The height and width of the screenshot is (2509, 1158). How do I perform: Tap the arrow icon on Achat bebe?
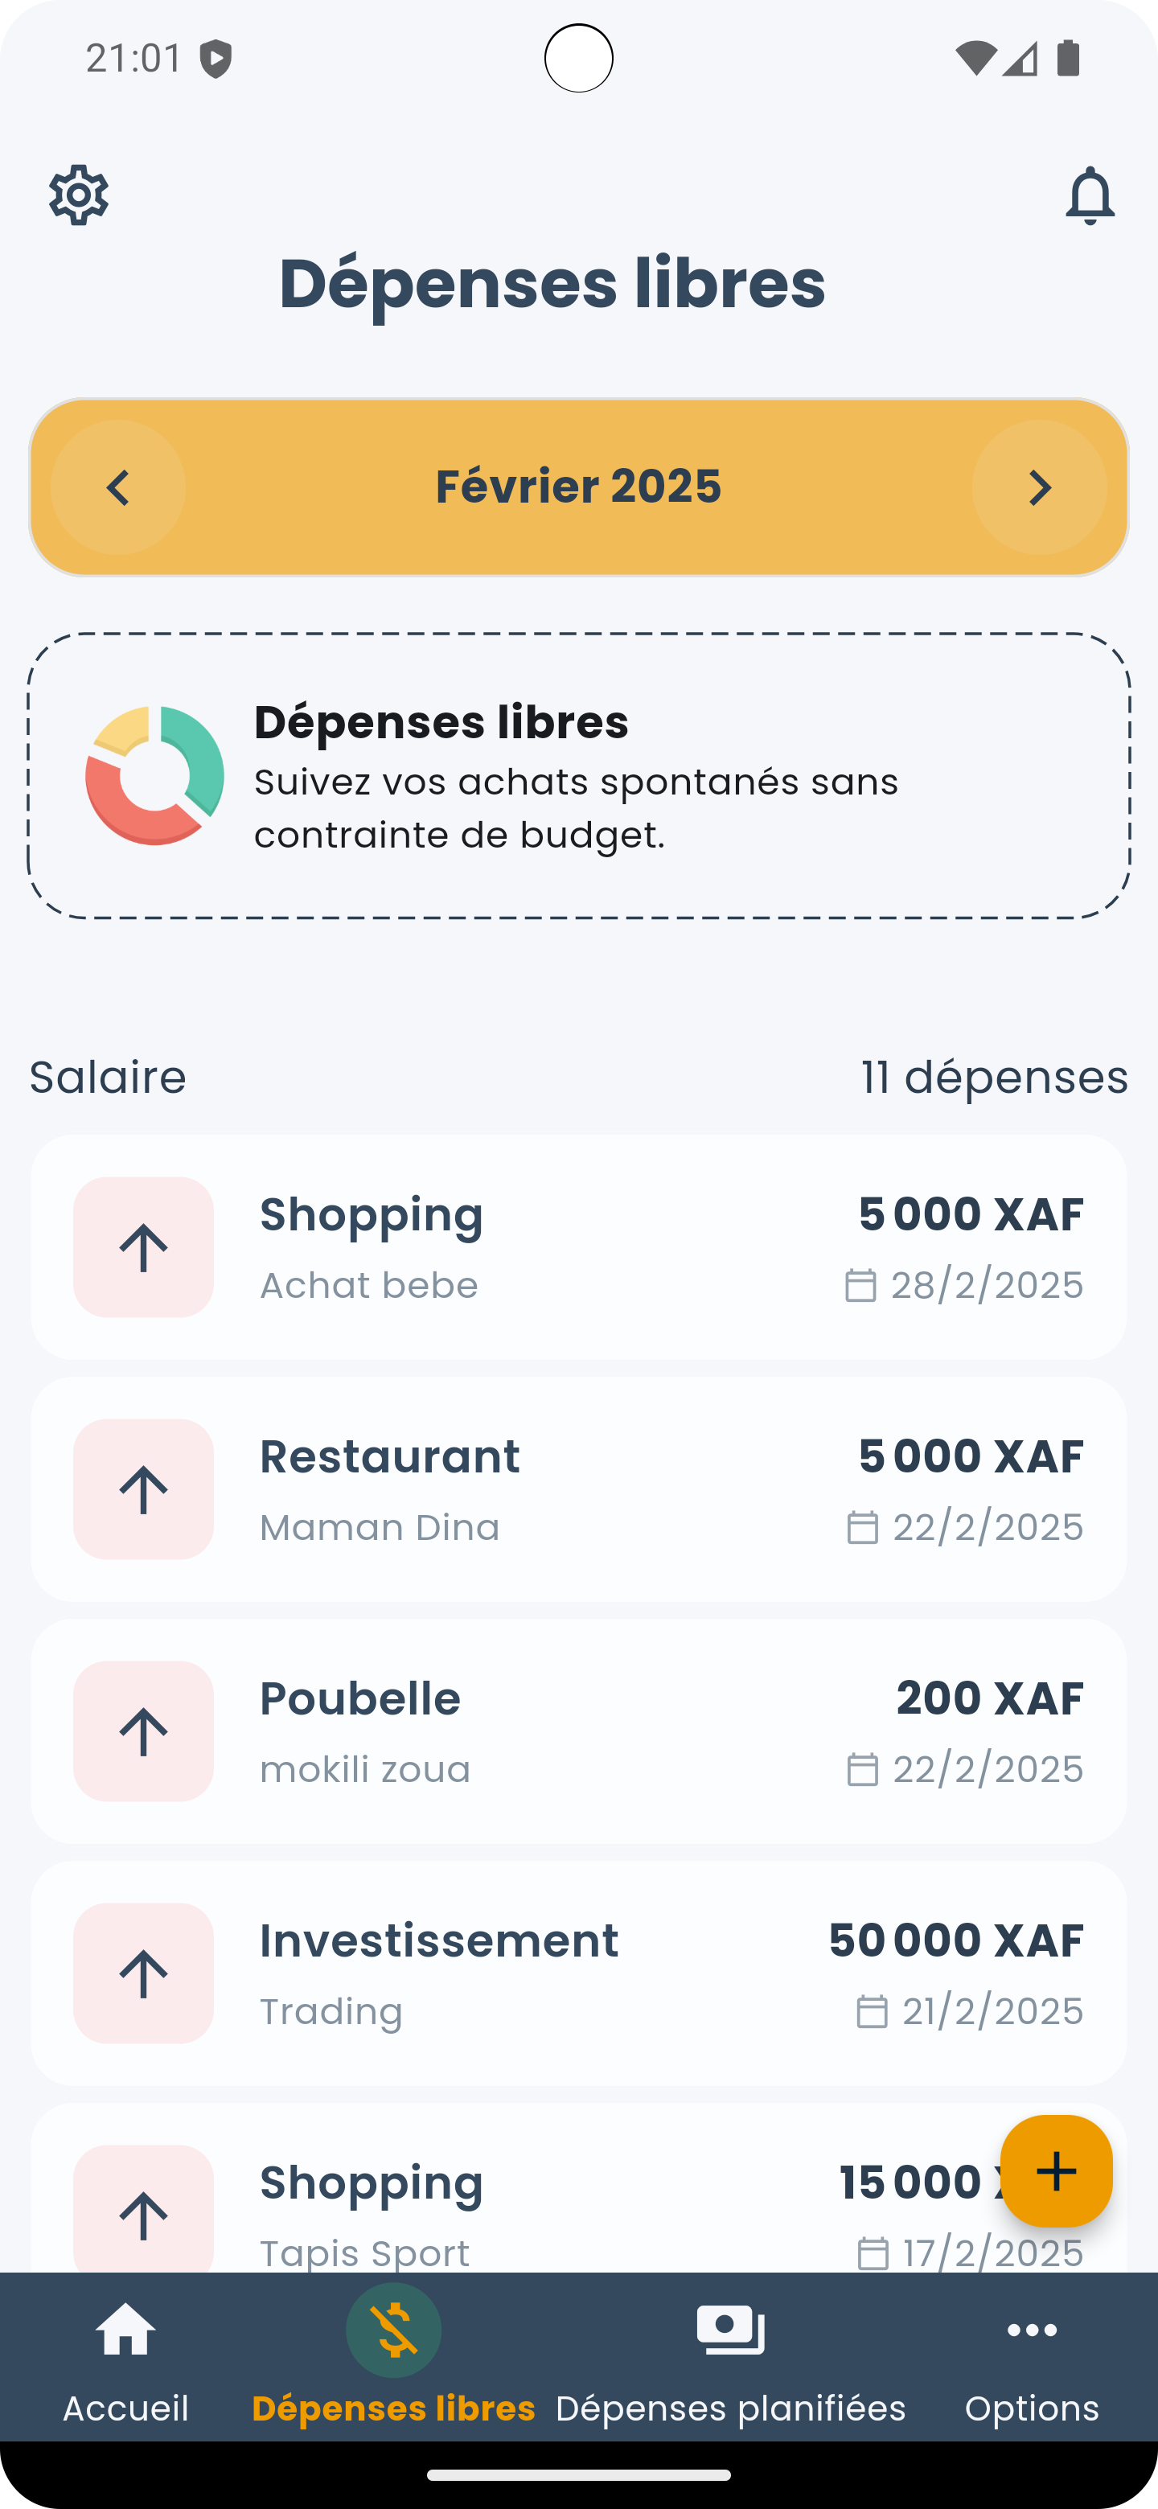[x=143, y=1246]
